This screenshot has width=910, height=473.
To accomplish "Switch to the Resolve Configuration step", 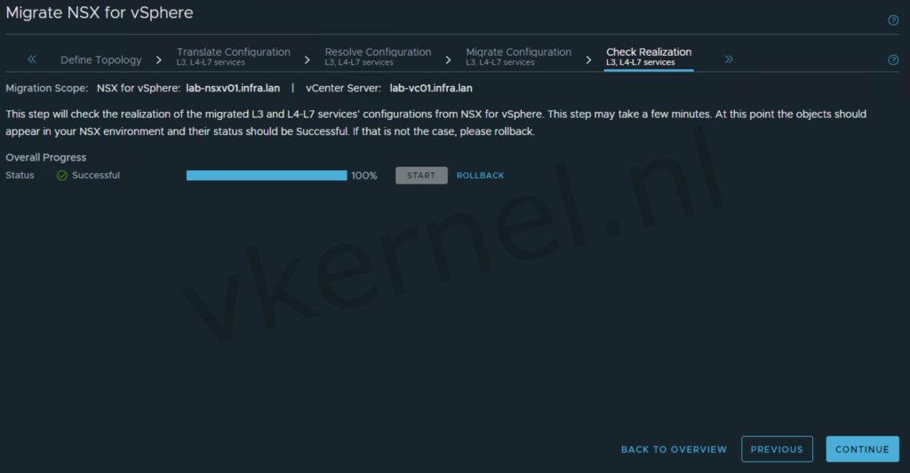I will [x=378, y=57].
